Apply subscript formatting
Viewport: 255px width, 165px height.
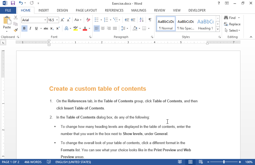(52, 28)
